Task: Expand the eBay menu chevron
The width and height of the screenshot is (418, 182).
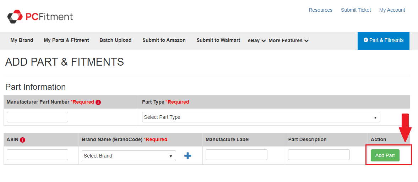Action: [x=264, y=41]
